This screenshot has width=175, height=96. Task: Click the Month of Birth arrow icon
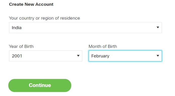point(158,56)
